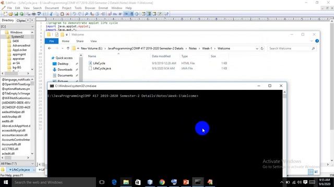Open the EditPlus Tools menu
This screenshot has width=334, height=187.
78,8
